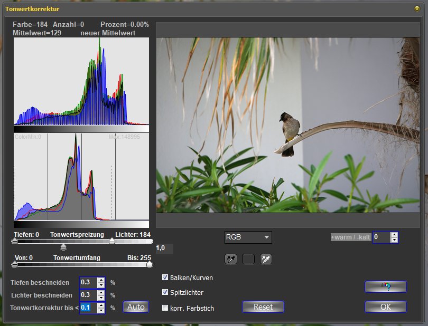428x326 pixels.
Task: Decrease the Tonwertkorrektur bis value
Action: [101, 310]
